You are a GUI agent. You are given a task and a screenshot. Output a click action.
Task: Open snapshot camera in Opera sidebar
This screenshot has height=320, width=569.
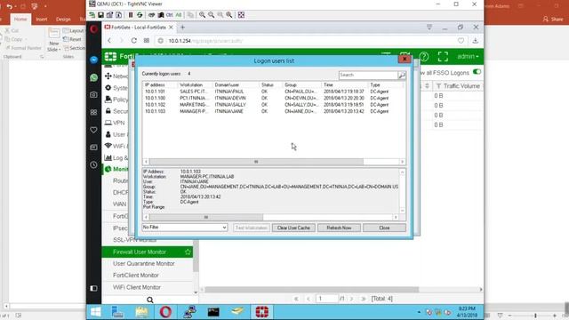point(93,95)
